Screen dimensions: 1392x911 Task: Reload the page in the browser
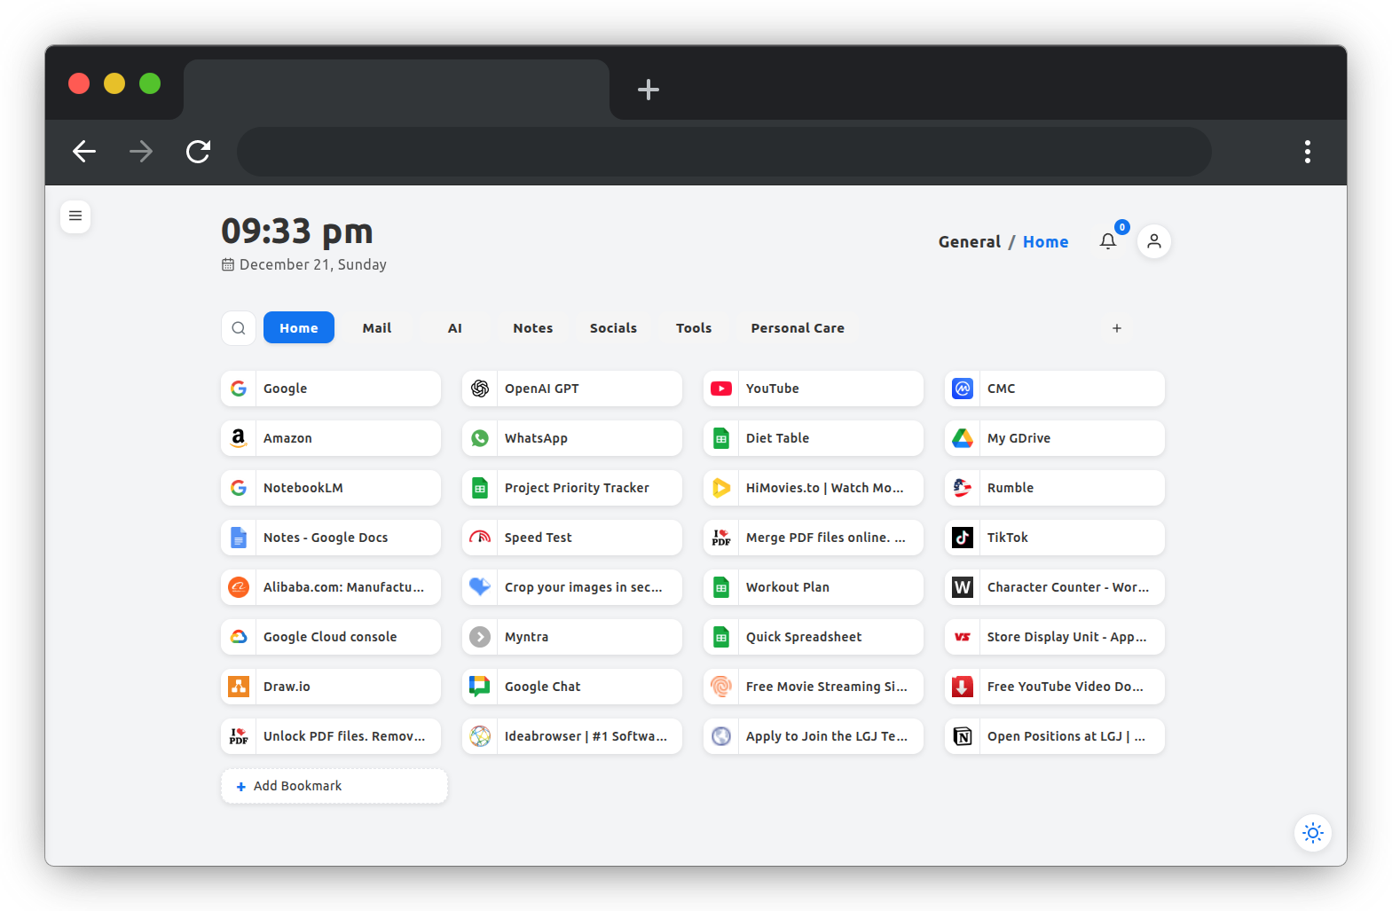[198, 152]
